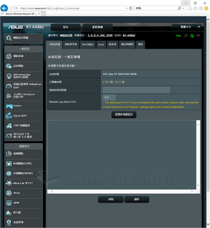Image resolution: width=210 pixels, height=228 pixels.
Task: Open Wireless settings icon
Action: click(x=9, y=154)
